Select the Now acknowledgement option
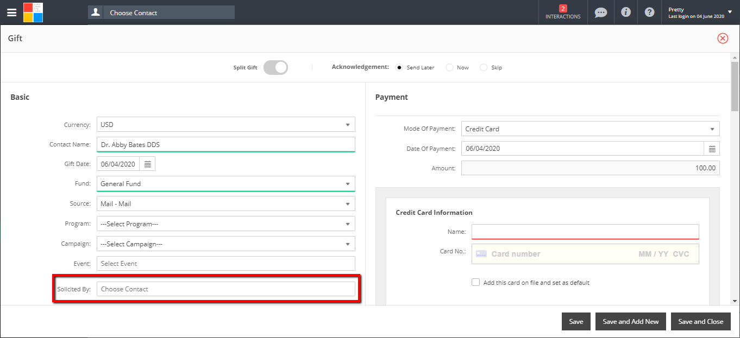740x338 pixels. tap(449, 68)
